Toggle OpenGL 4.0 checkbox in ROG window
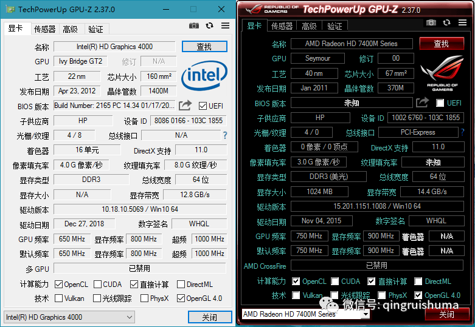Viewport: 475px width, 327px height. click(418, 295)
